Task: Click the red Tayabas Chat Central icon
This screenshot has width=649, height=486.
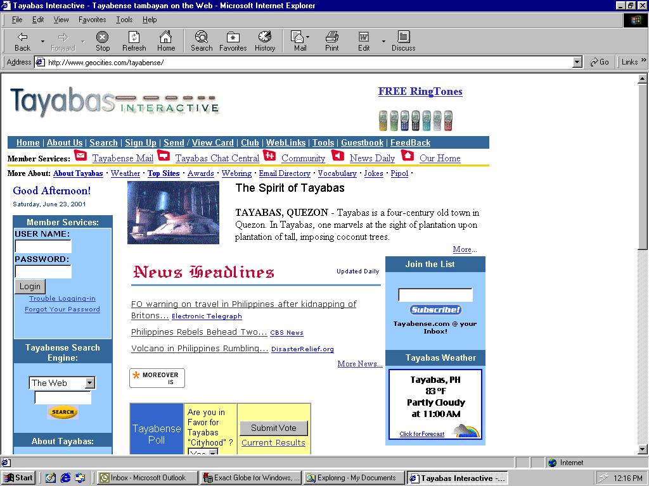Action: (164, 156)
